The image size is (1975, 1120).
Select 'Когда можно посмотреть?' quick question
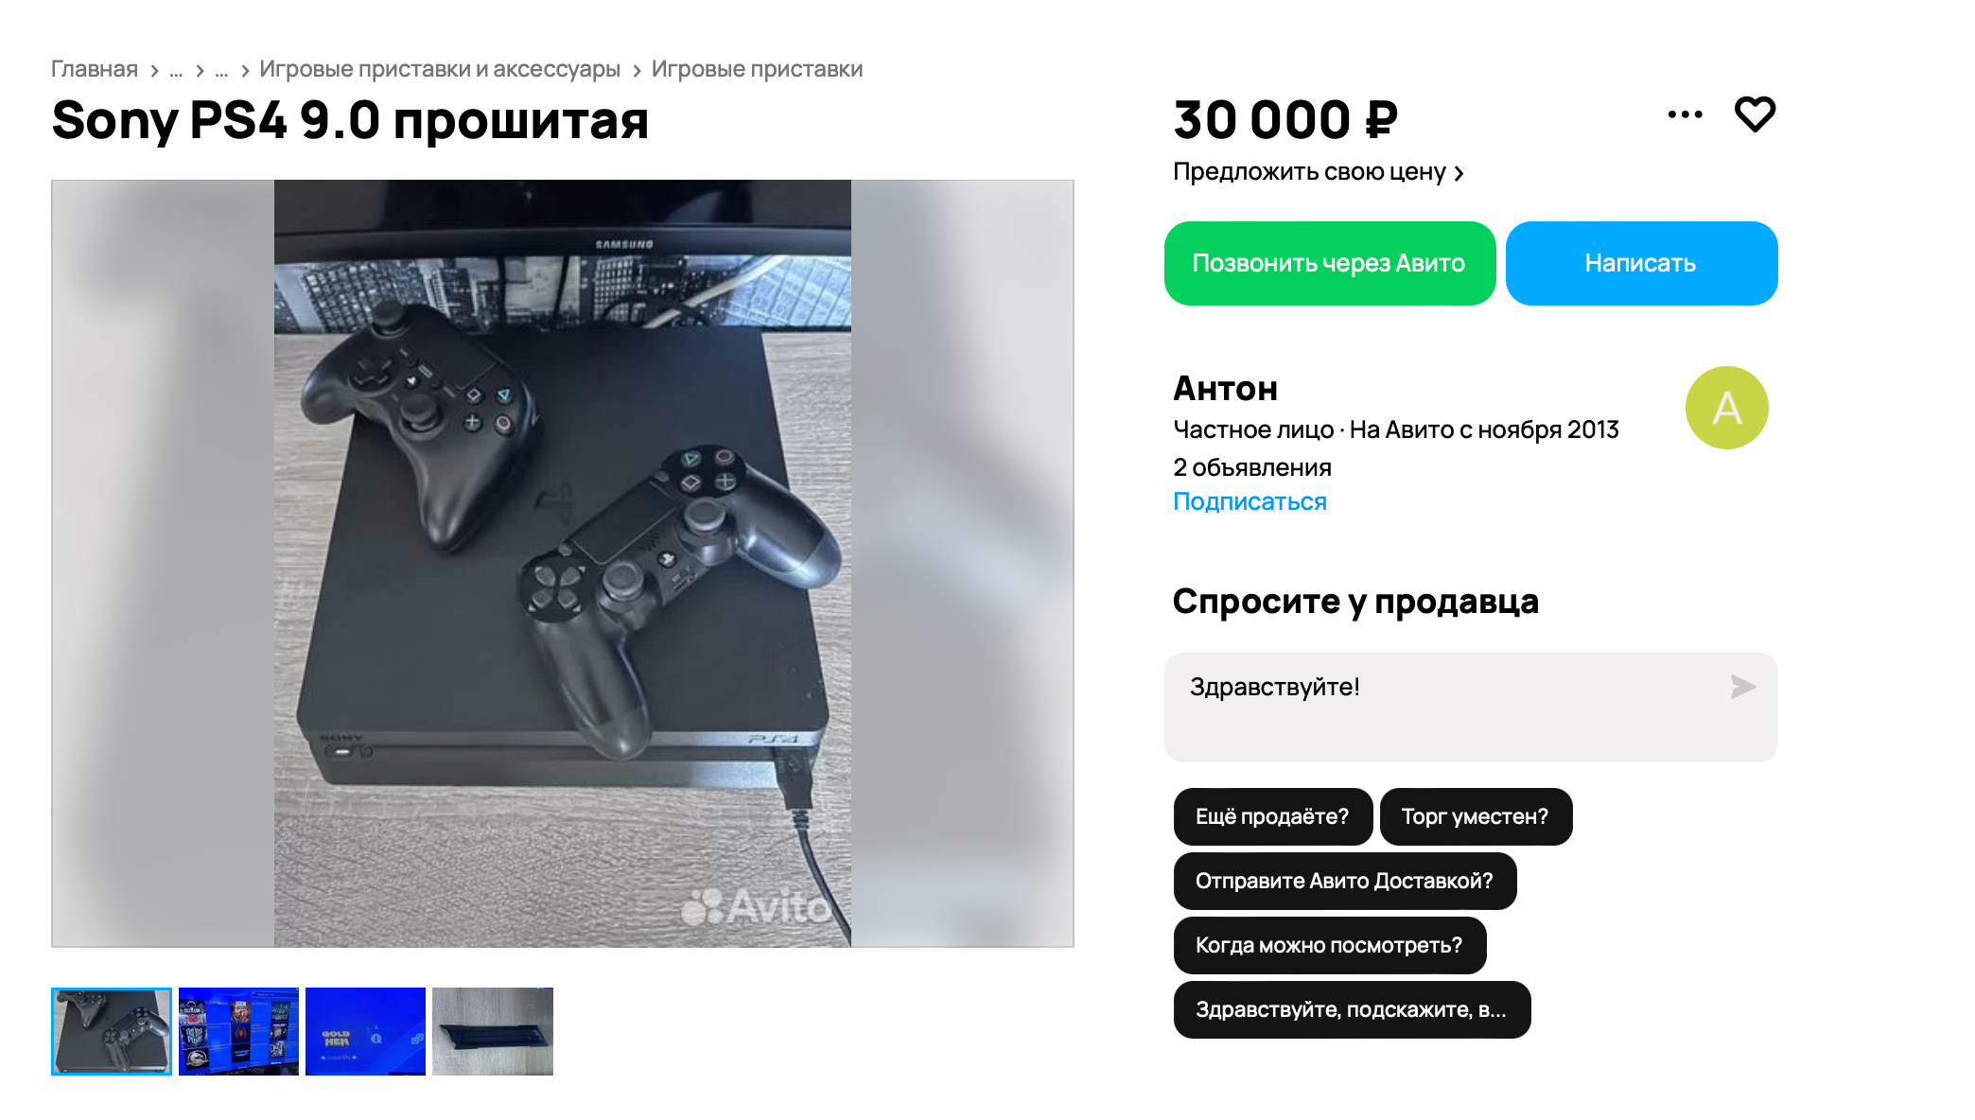pos(1330,945)
